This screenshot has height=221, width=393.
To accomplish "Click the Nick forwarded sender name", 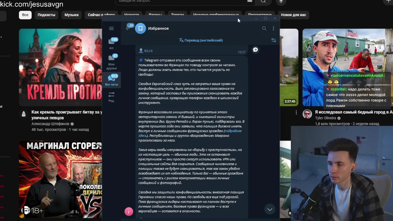I will click(148, 51).
